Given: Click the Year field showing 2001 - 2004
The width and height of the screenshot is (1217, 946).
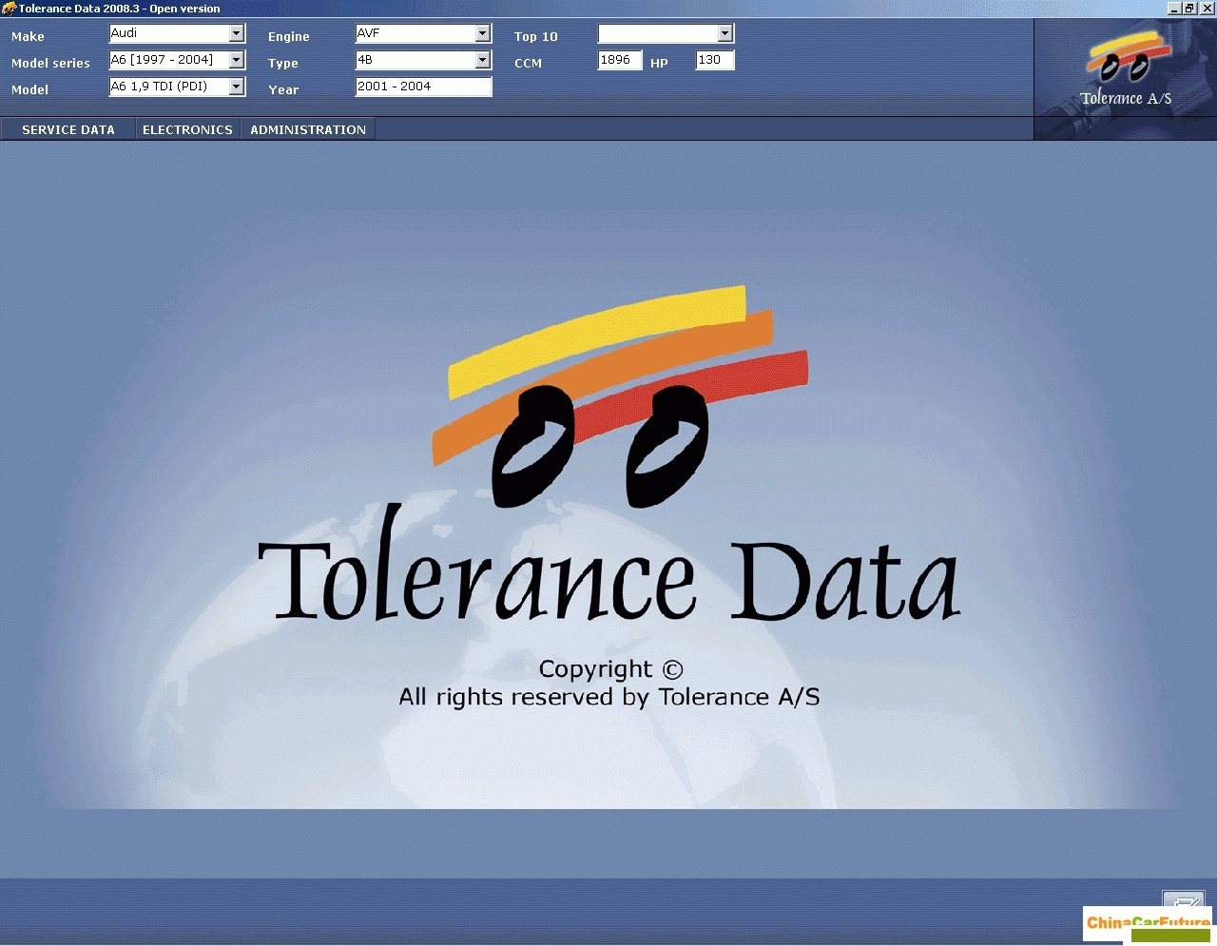Looking at the screenshot, I should coord(423,87).
